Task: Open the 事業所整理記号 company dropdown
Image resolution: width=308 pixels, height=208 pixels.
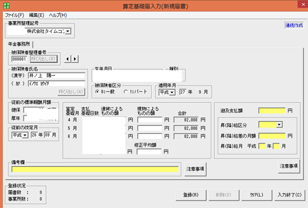Action: pos(68,31)
